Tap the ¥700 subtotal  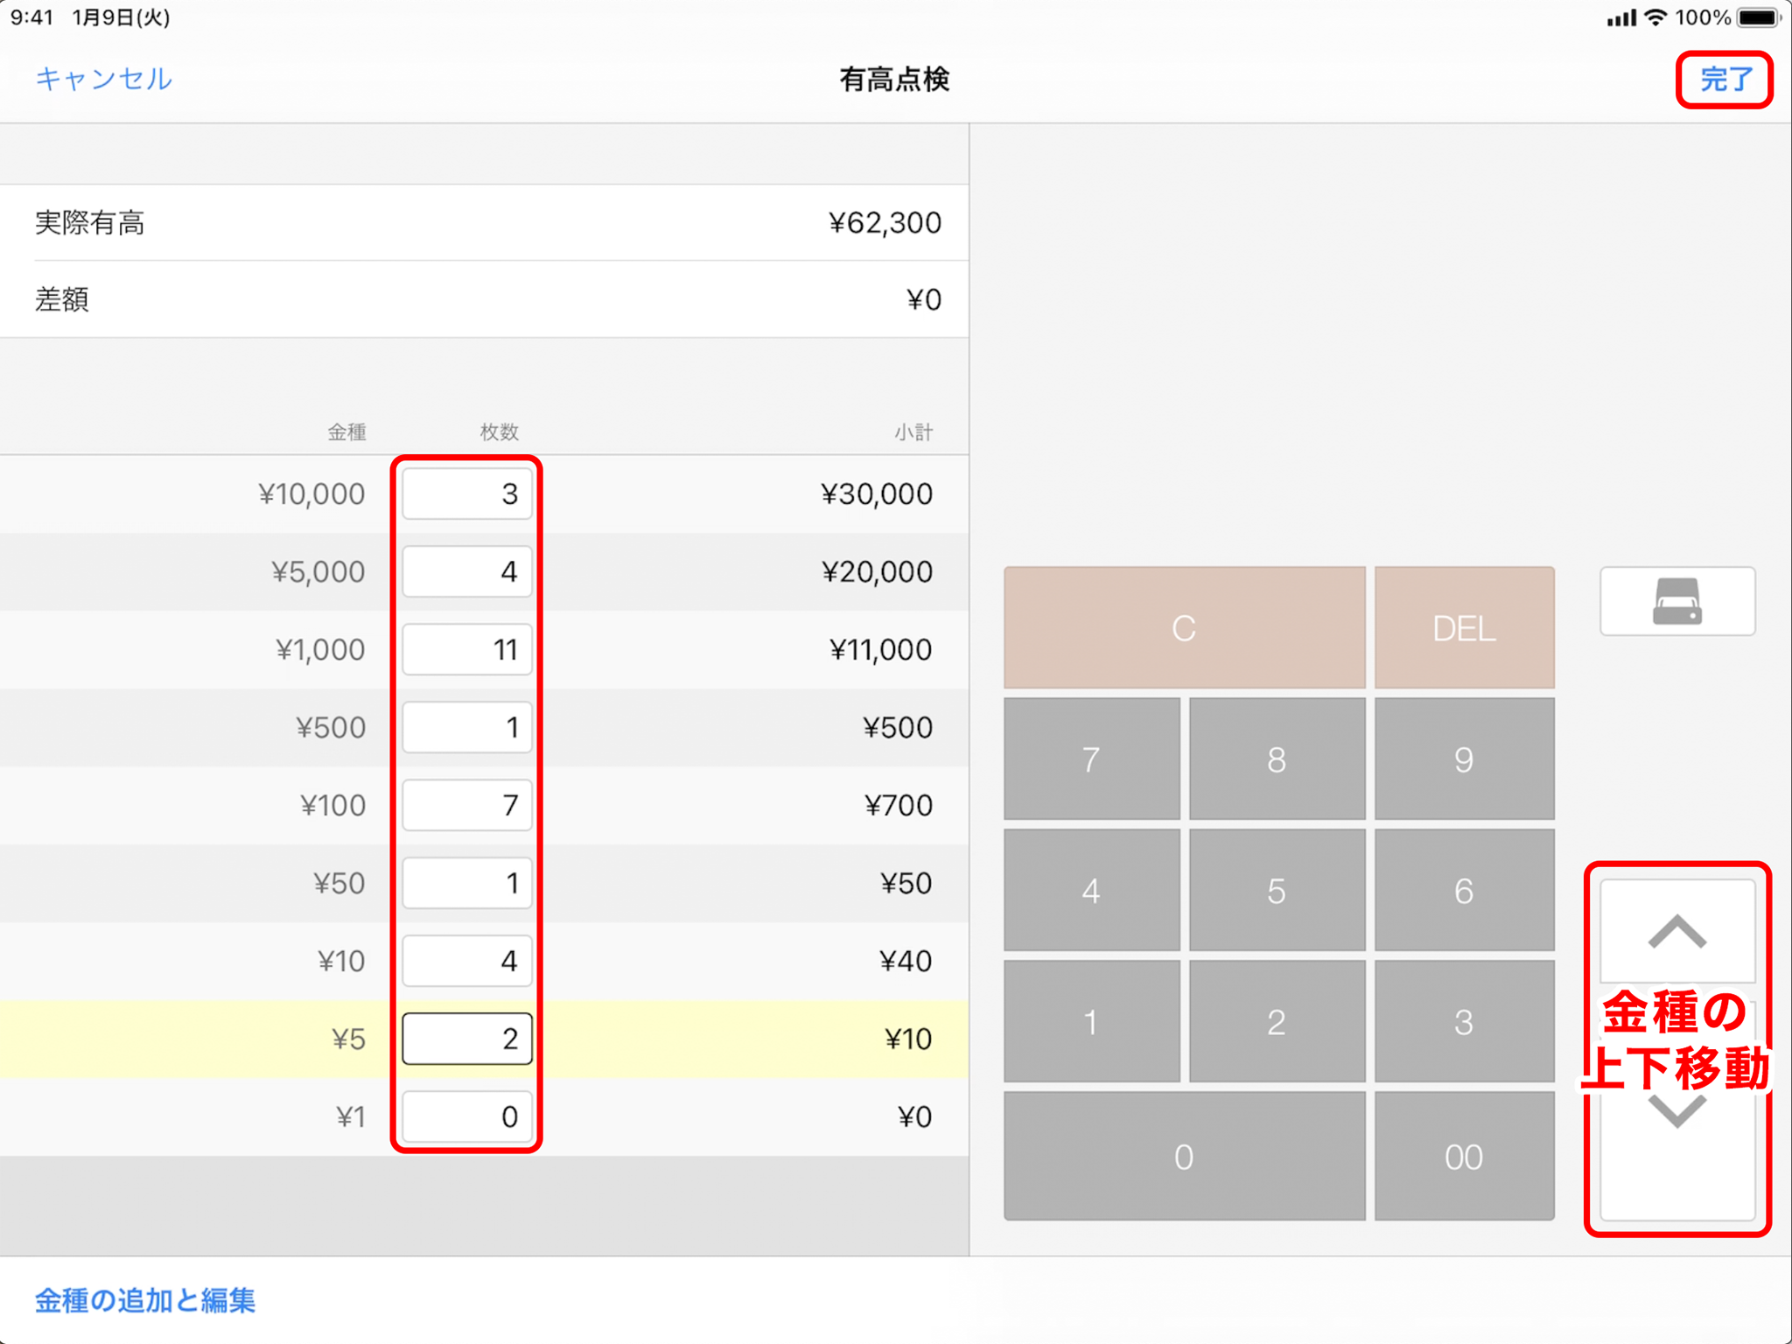(899, 806)
